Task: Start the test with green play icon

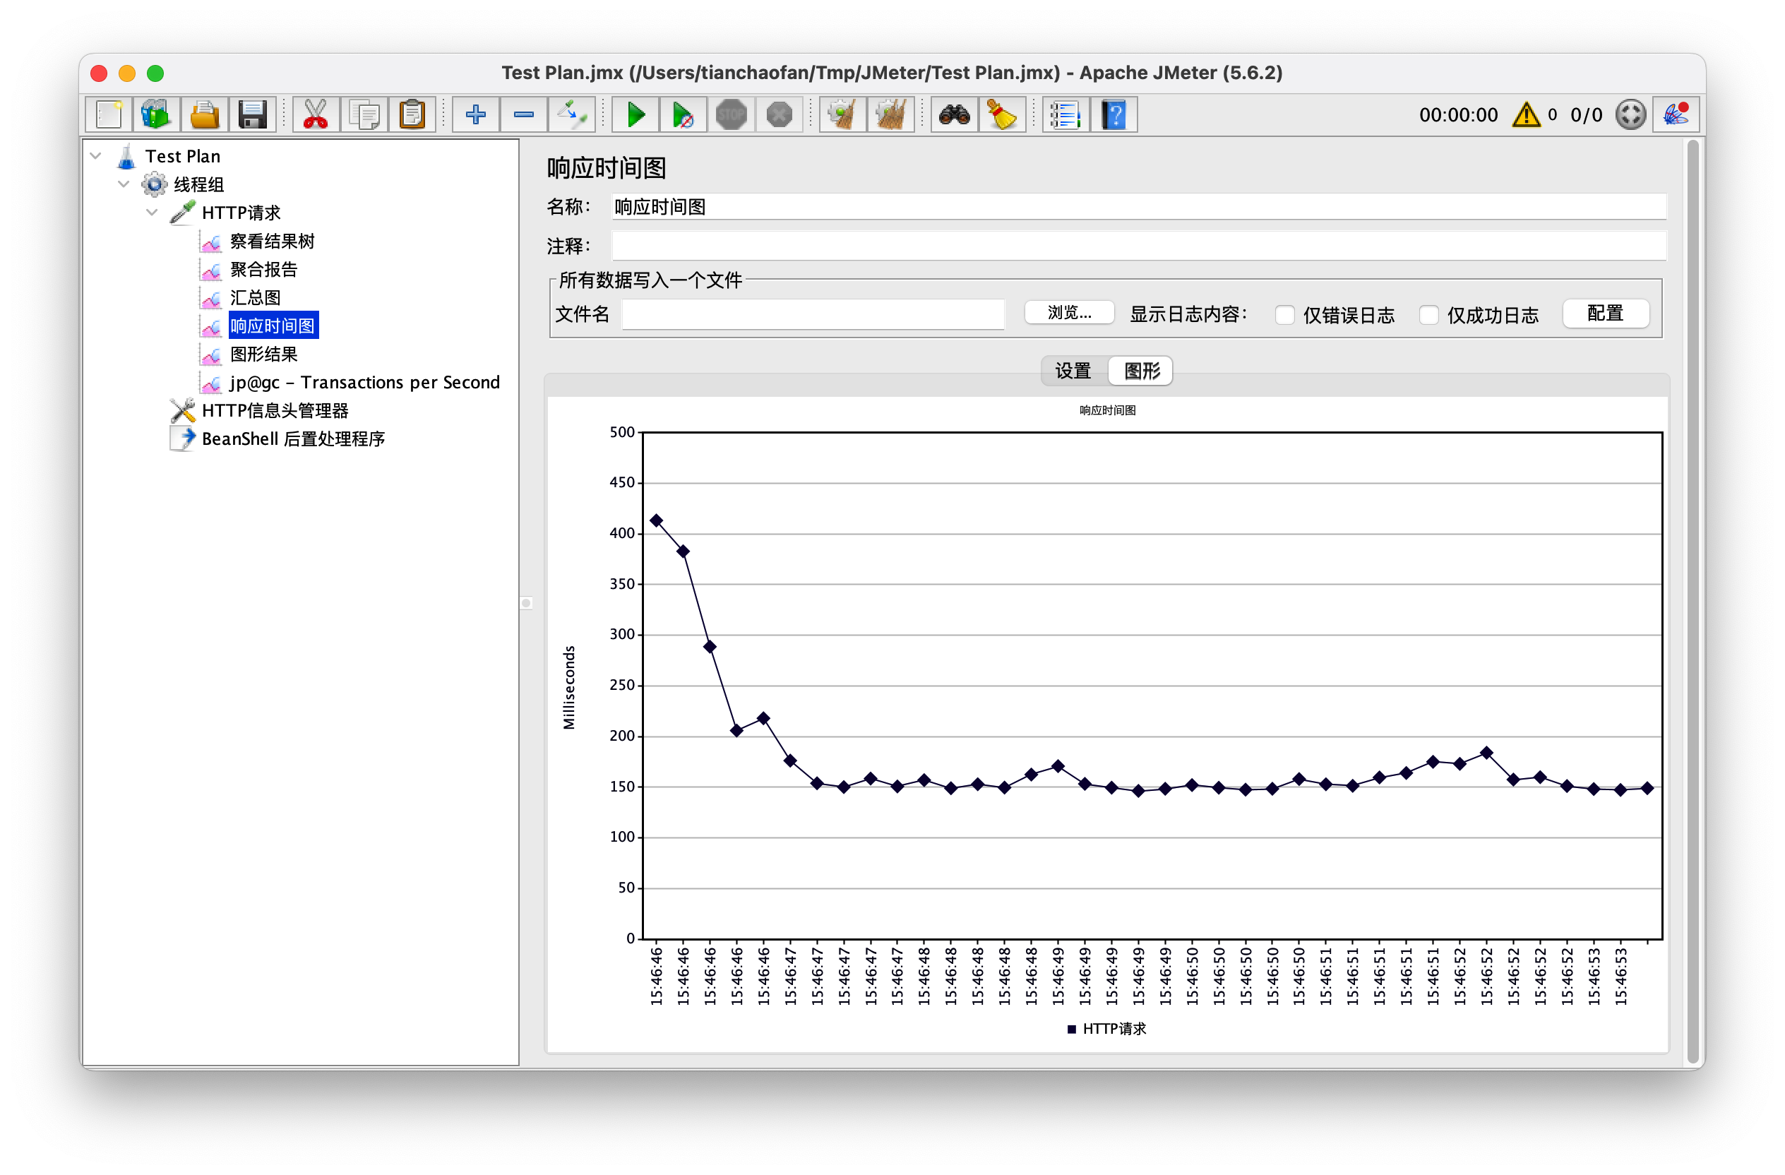Action: (635, 116)
